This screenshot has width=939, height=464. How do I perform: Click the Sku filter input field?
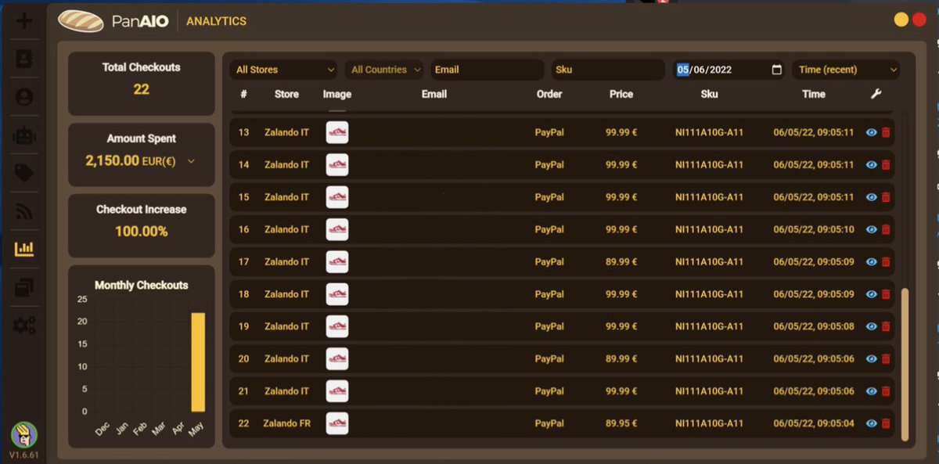pos(608,70)
